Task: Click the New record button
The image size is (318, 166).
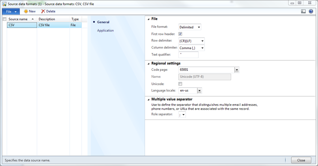Action: tap(30, 11)
